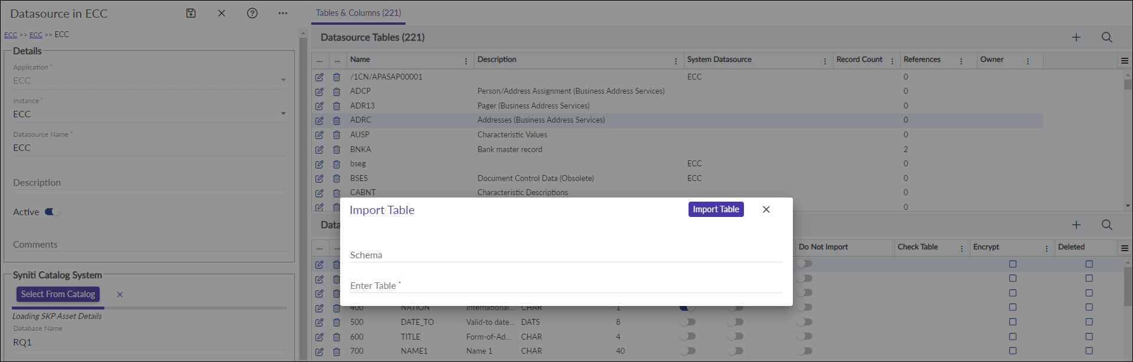
Task: Open Datasource Tables grid hamburger menu
Action: (1125, 61)
